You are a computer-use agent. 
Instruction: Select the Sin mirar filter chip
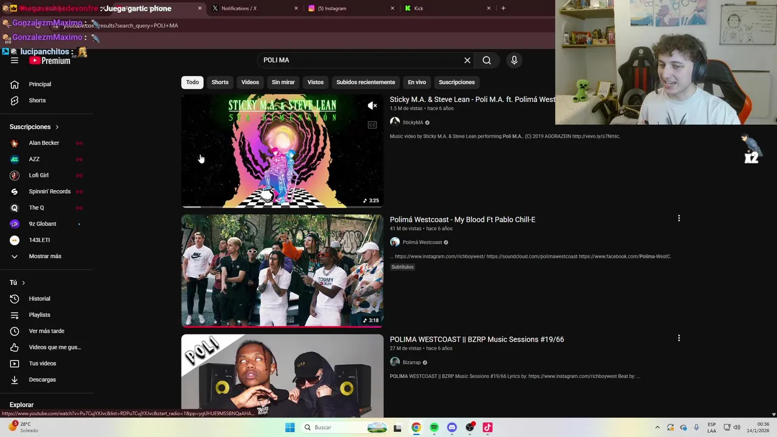click(283, 82)
